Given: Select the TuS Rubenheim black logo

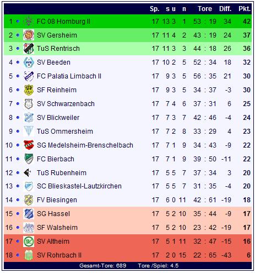Looking at the screenshot, I should pos(28,172).
